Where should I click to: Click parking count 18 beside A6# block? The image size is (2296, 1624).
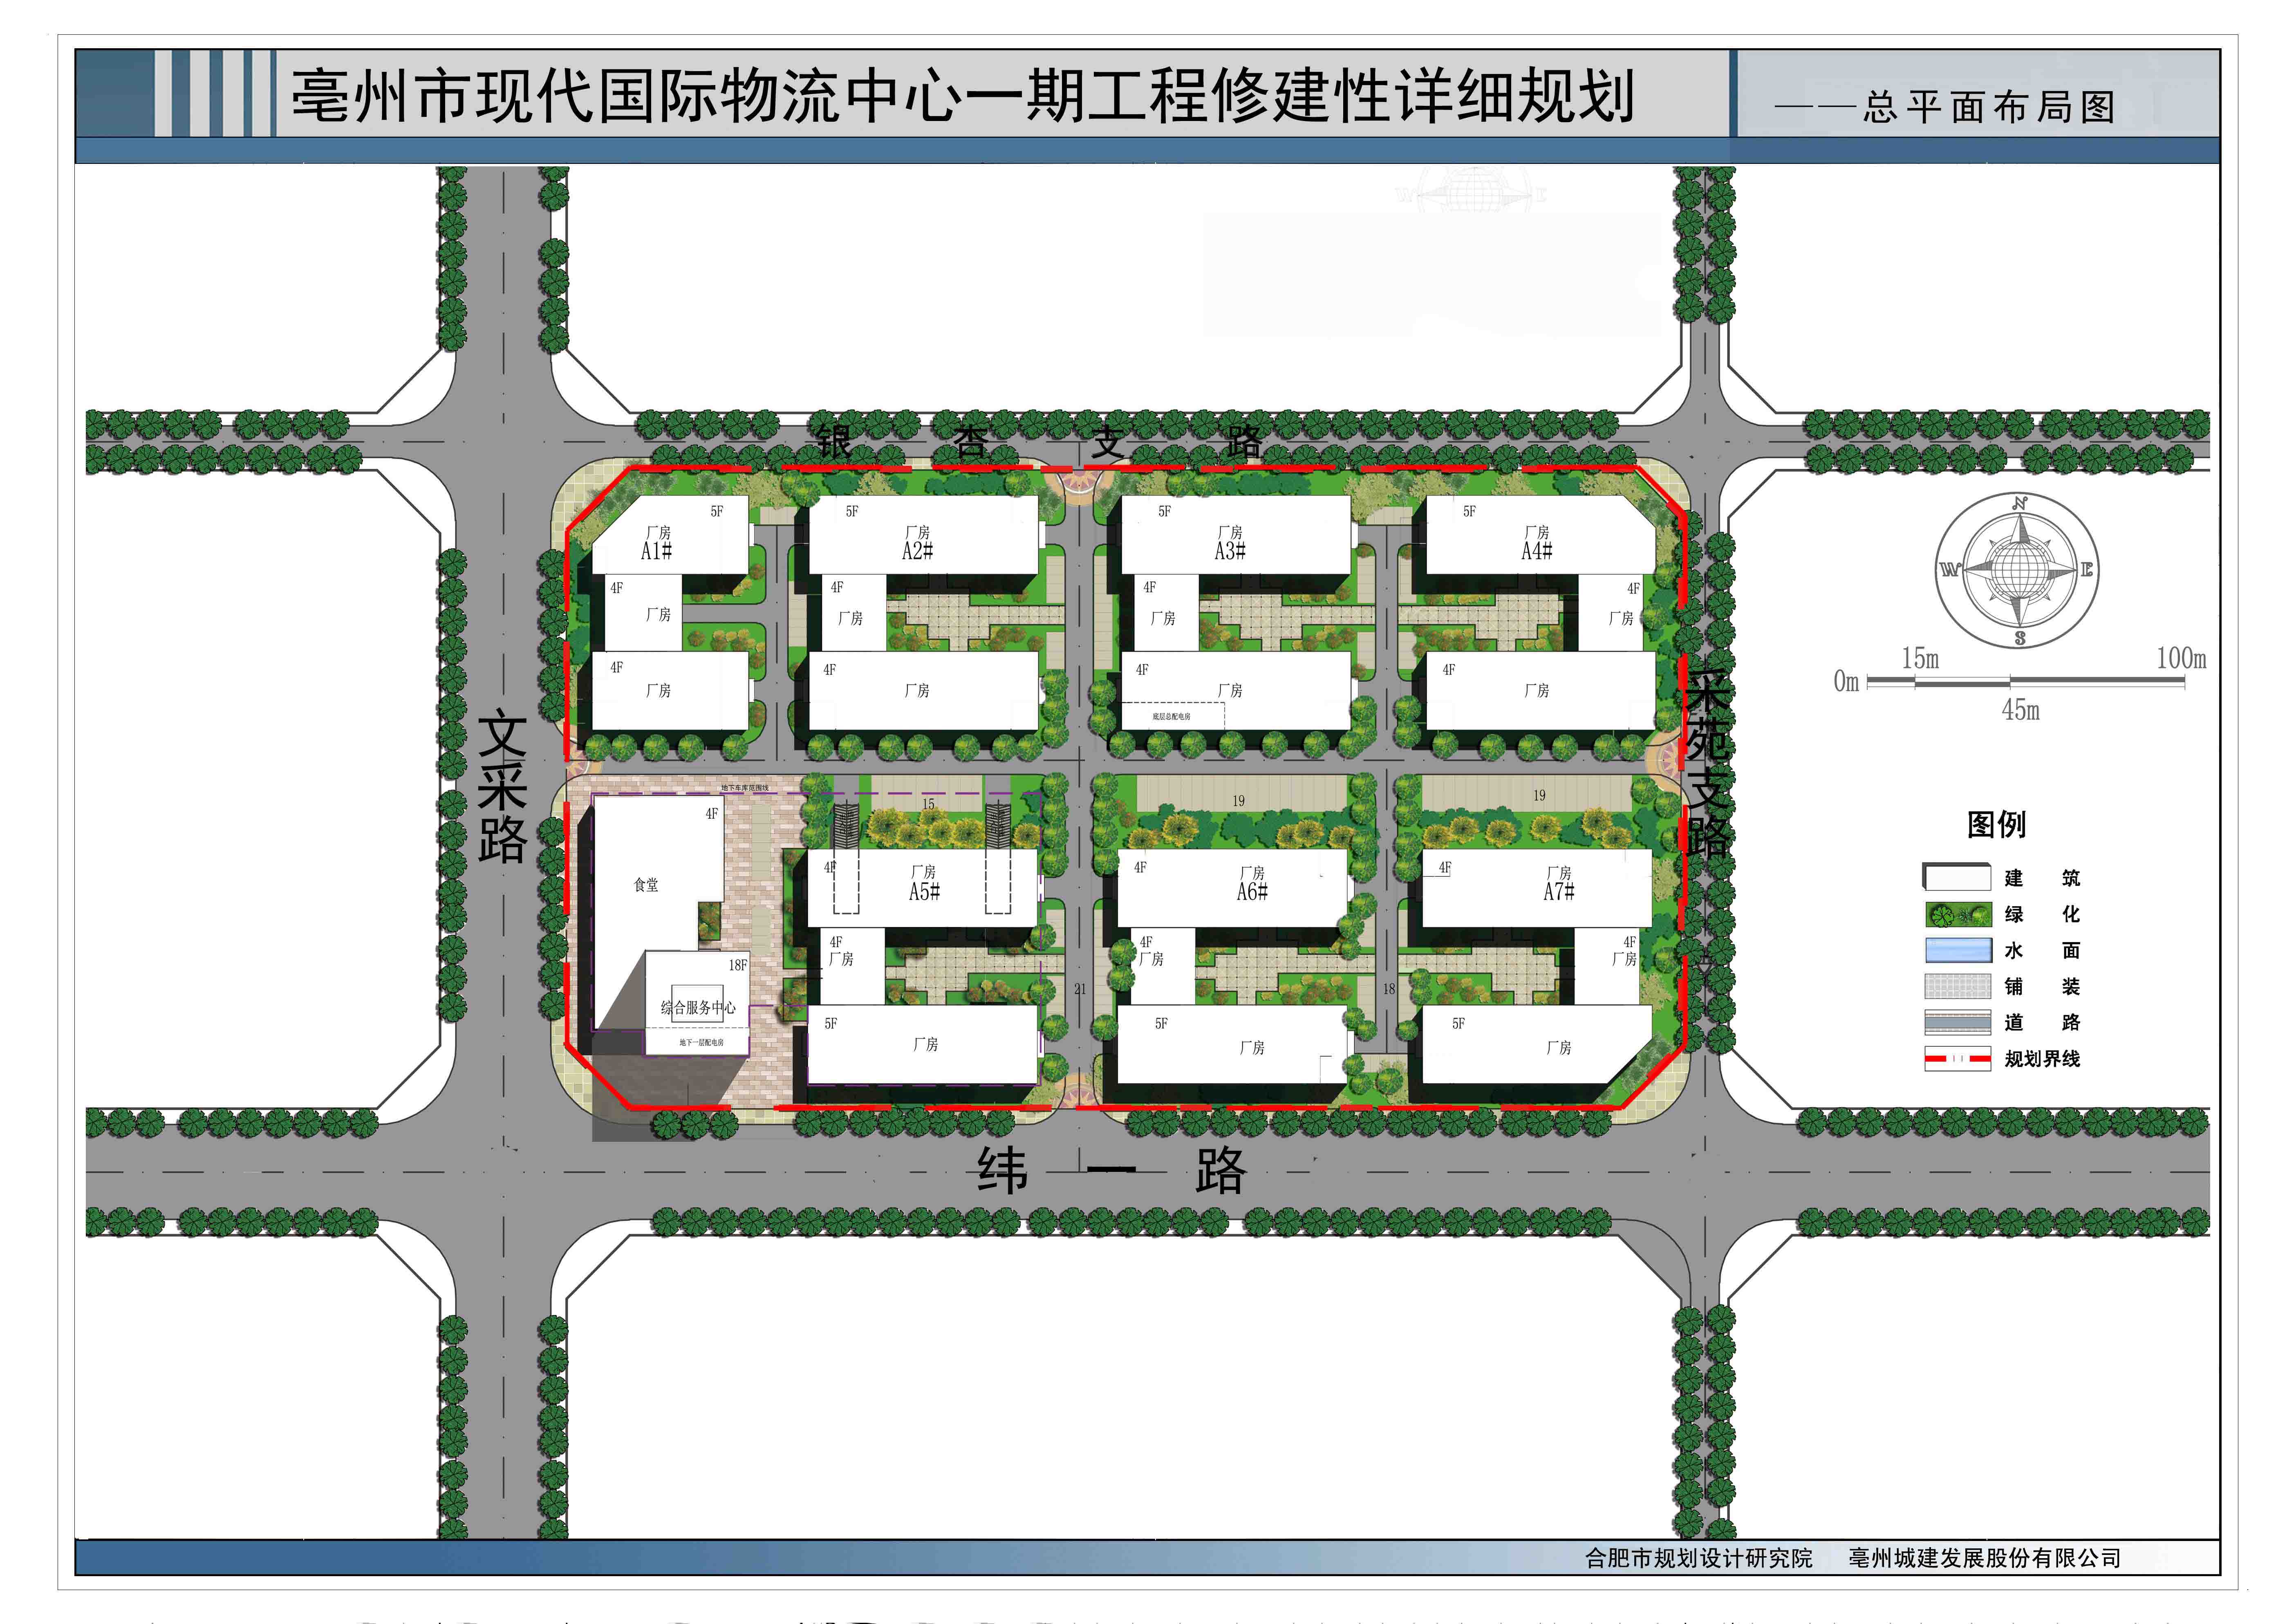tap(1389, 989)
